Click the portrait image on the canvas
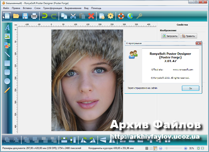 pyautogui.click(x=87, y=80)
